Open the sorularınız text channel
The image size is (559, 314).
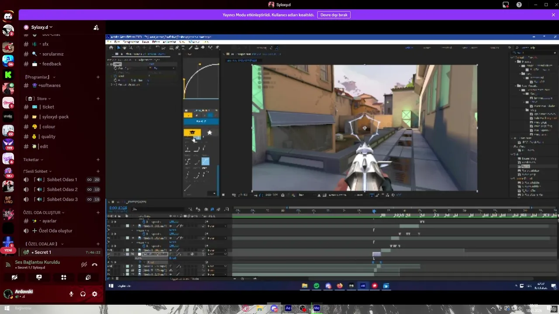62,54
